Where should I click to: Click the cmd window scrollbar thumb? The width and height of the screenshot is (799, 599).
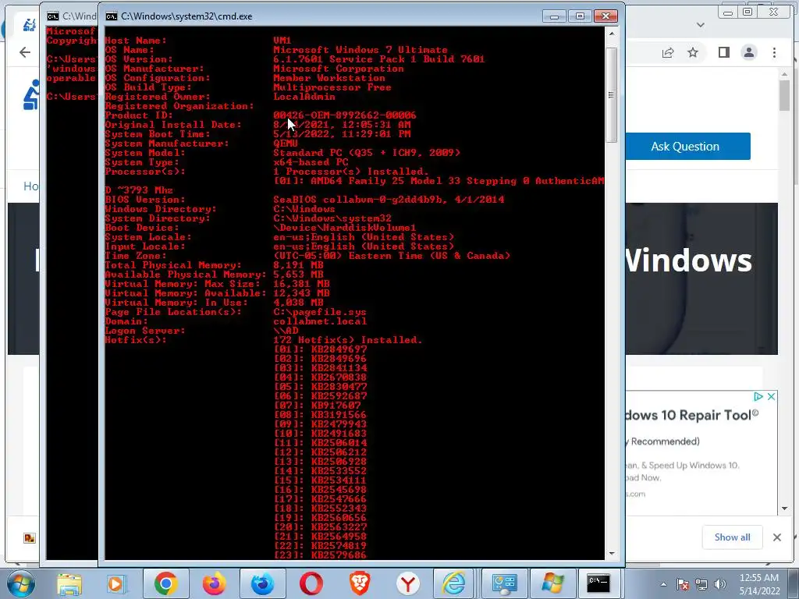point(612,94)
